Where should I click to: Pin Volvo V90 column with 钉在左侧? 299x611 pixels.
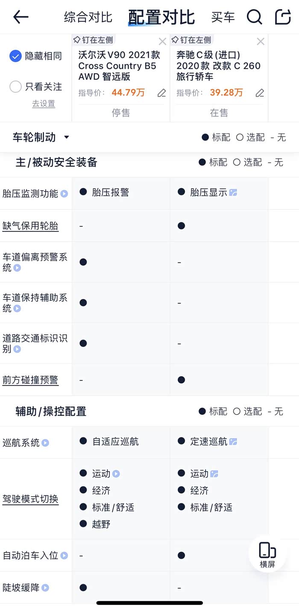pyautogui.click(x=93, y=40)
